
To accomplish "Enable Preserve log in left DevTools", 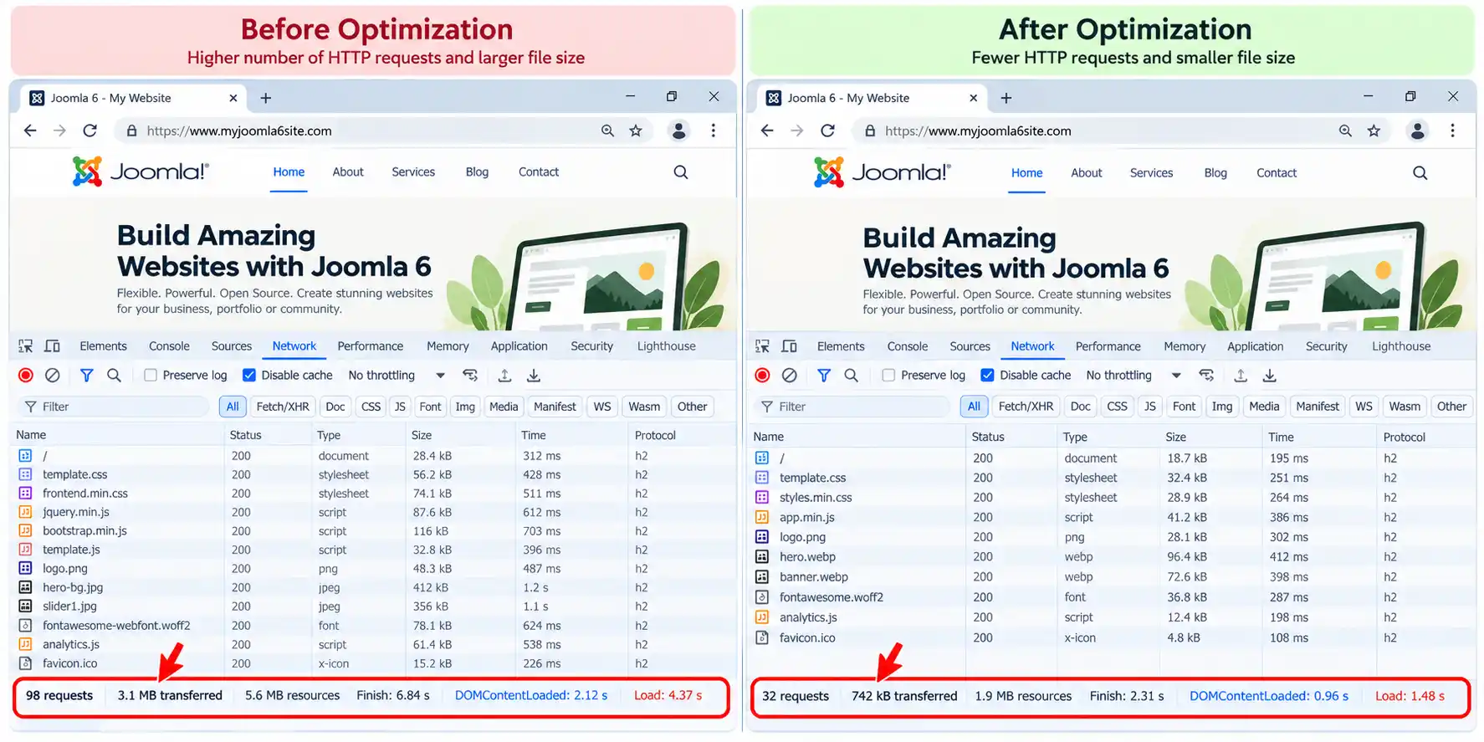I will click(151, 375).
